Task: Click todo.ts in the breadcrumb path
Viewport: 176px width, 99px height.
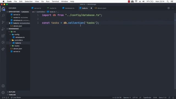Action: 53,12
